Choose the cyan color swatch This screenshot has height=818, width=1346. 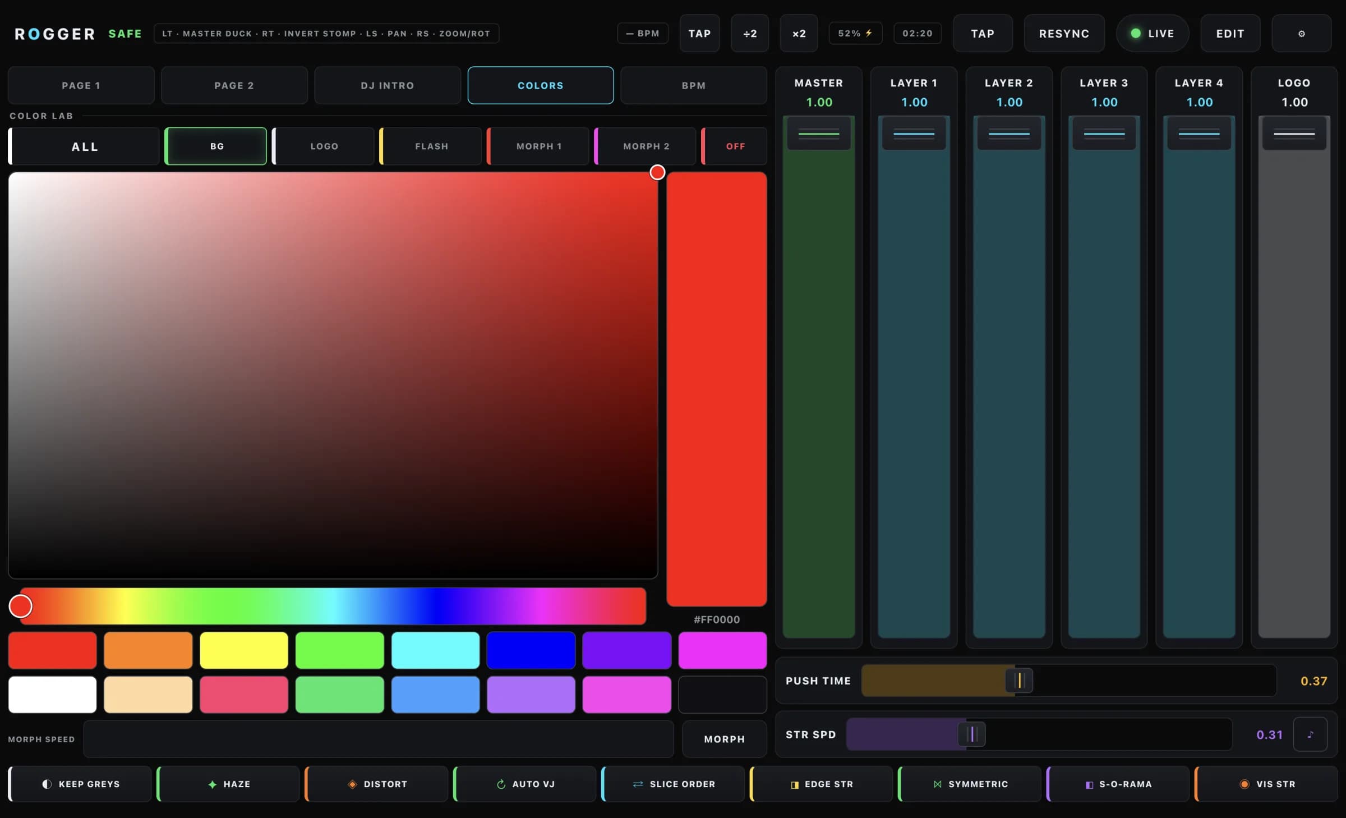point(435,650)
